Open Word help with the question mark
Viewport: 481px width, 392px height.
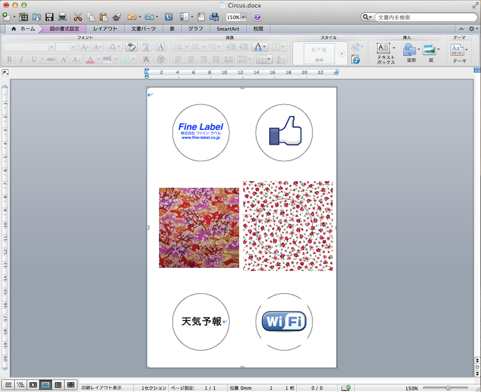click(257, 17)
